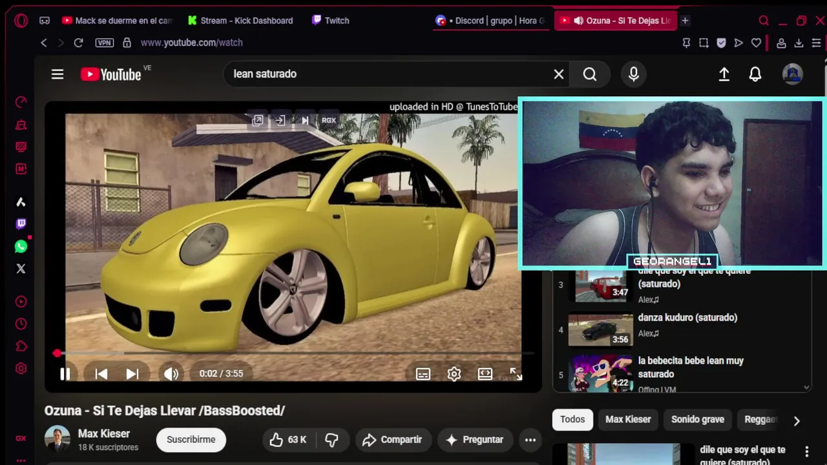Open browsing history clock in sidebar
Screen dimensions: 827x465
[x=21, y=324]
